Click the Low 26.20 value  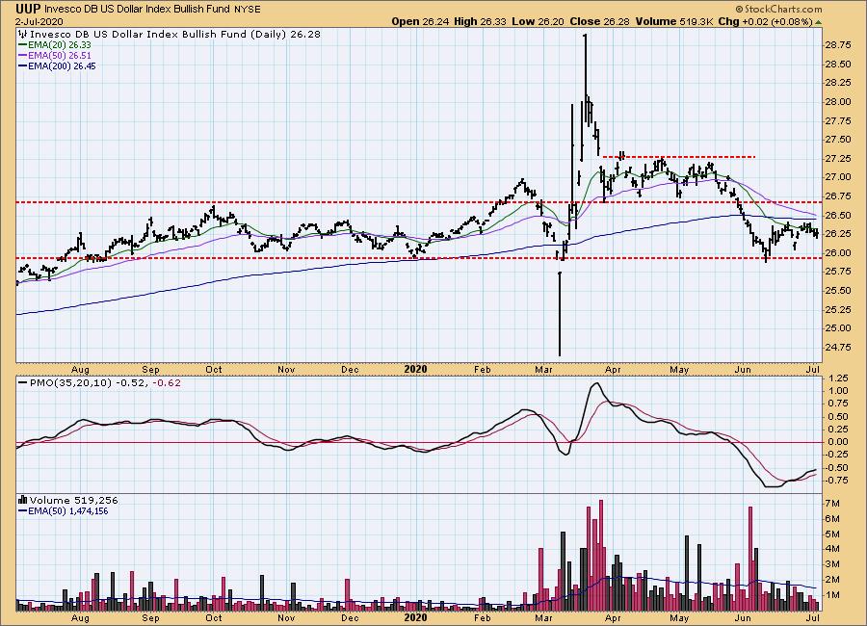pyautogui.click(x=536, y=21)
